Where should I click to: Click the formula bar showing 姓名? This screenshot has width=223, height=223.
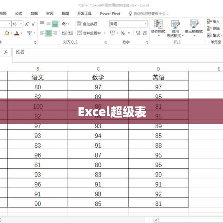[118, 55]
